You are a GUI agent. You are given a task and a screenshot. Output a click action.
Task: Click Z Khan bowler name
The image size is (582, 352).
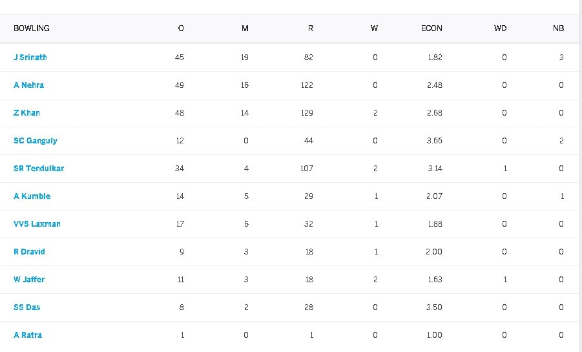pos(27,113)
